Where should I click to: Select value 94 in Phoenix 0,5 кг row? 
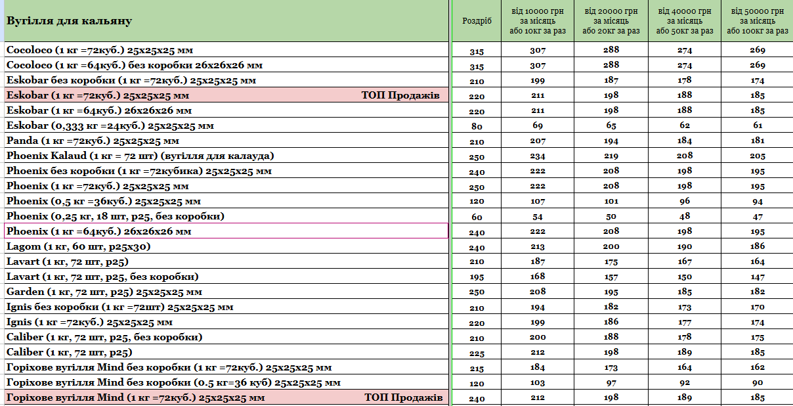(758, 202)
